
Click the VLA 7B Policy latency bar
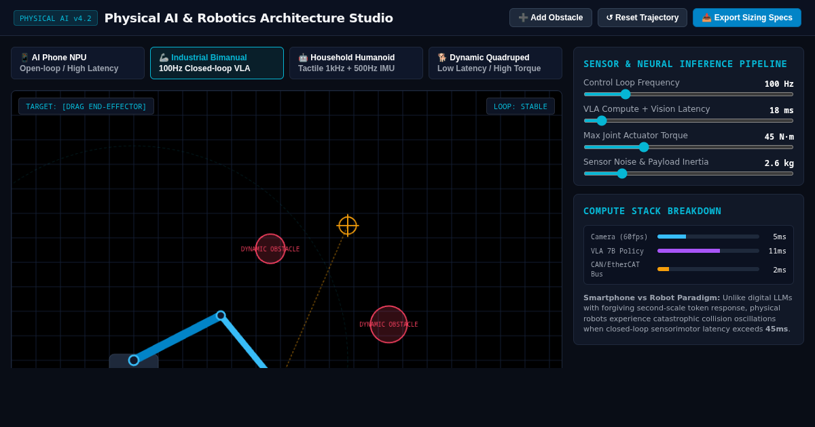click(x=708, y=251)
